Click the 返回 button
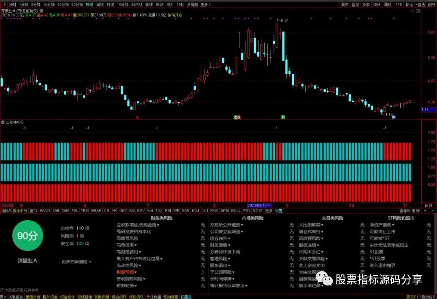 tap(431, 5)
